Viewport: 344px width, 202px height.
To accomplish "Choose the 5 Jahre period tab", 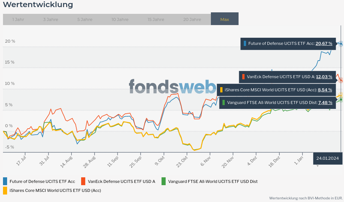I will (85, 19).
